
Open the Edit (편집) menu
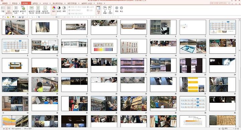pos(15,3)
